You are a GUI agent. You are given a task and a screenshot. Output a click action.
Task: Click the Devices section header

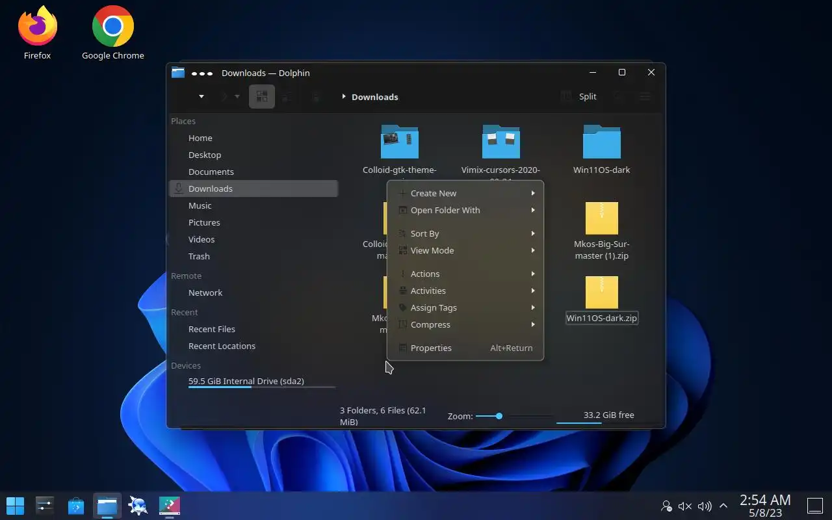186,365
